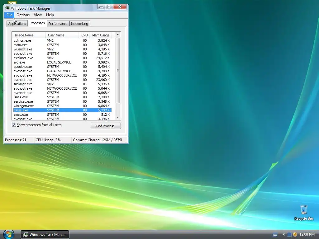Click the 24,512 K memory value
Image resolution: width=319 pixels, height=239 pixels.
tap(103, 58)
